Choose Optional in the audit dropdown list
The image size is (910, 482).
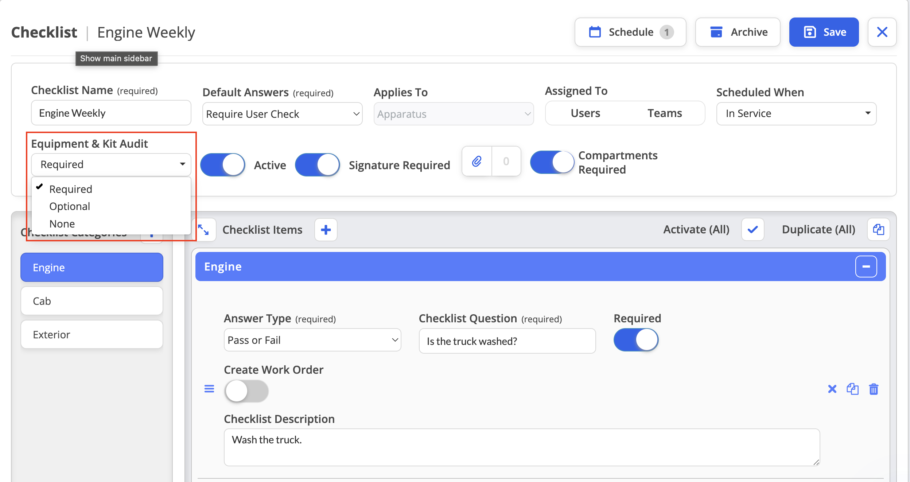[69, 206]
